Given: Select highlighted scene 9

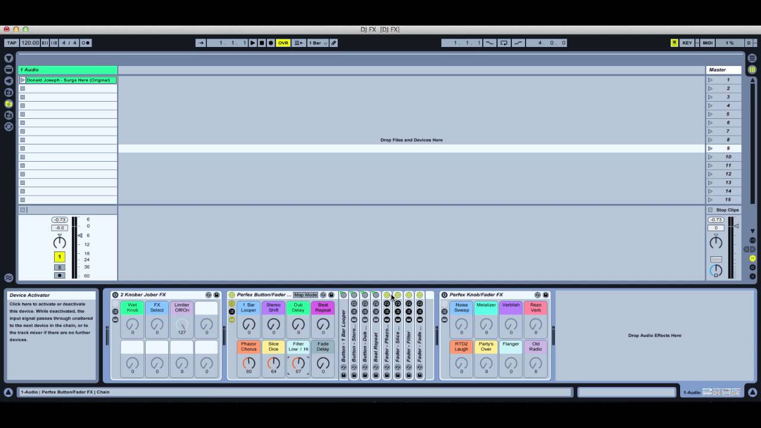Looking at the screenshot, I should coord(724,149).
